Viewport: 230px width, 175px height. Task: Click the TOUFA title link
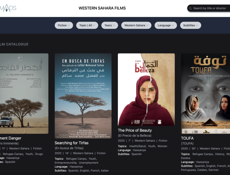click(187, 138)
